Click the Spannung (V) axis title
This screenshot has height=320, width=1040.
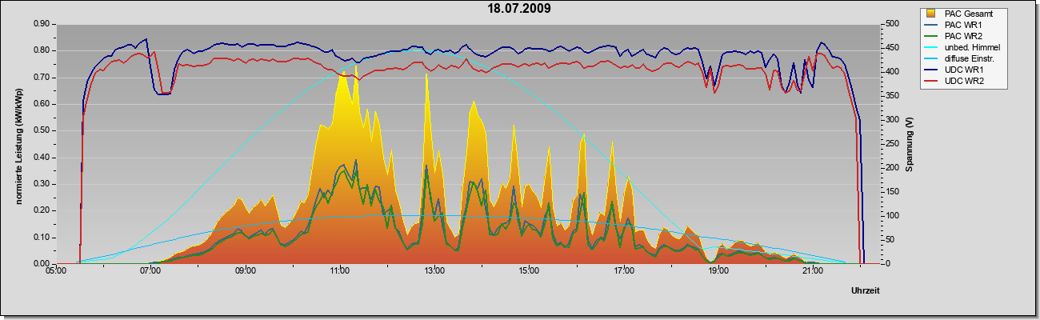910,144
